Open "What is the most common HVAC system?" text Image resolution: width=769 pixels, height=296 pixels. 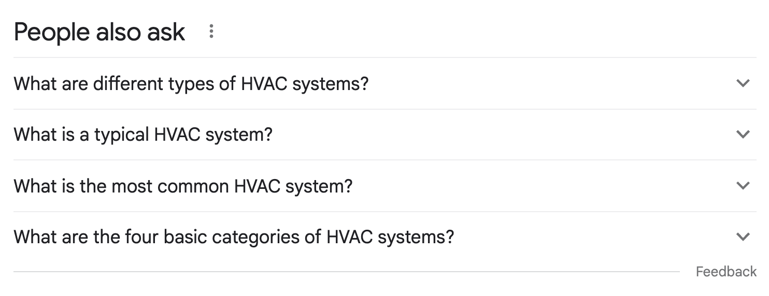[183, 186]
